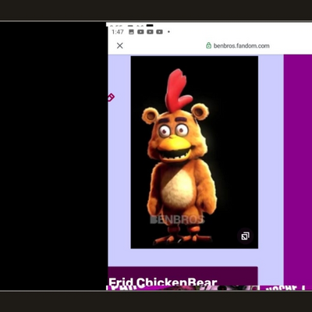Screen dimensions: 312x312
Task: Tap the 1:47 clock in status bar
Action: 118,32
